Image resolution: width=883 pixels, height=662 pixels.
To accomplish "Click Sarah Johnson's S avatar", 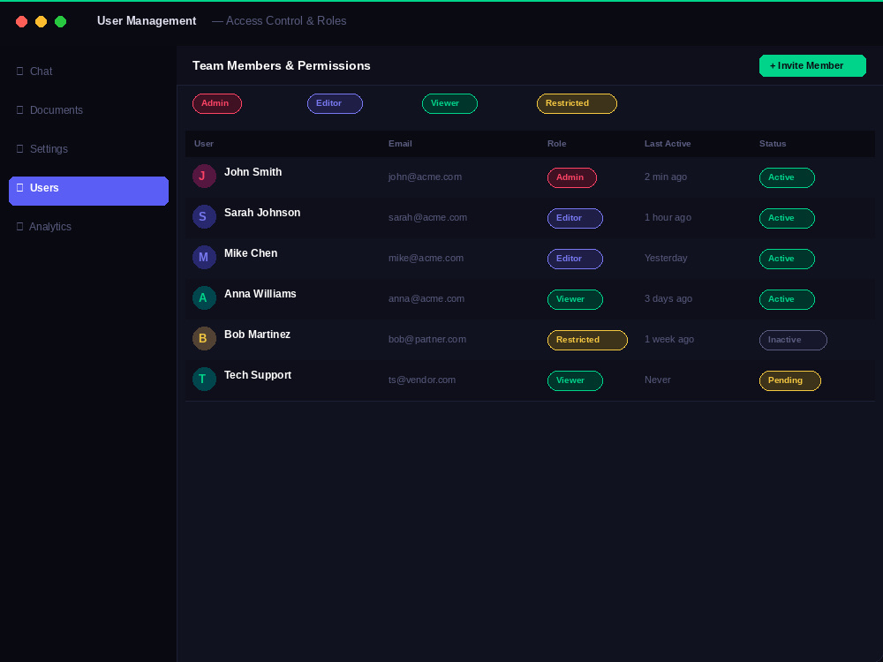I will tap(204, 217).
